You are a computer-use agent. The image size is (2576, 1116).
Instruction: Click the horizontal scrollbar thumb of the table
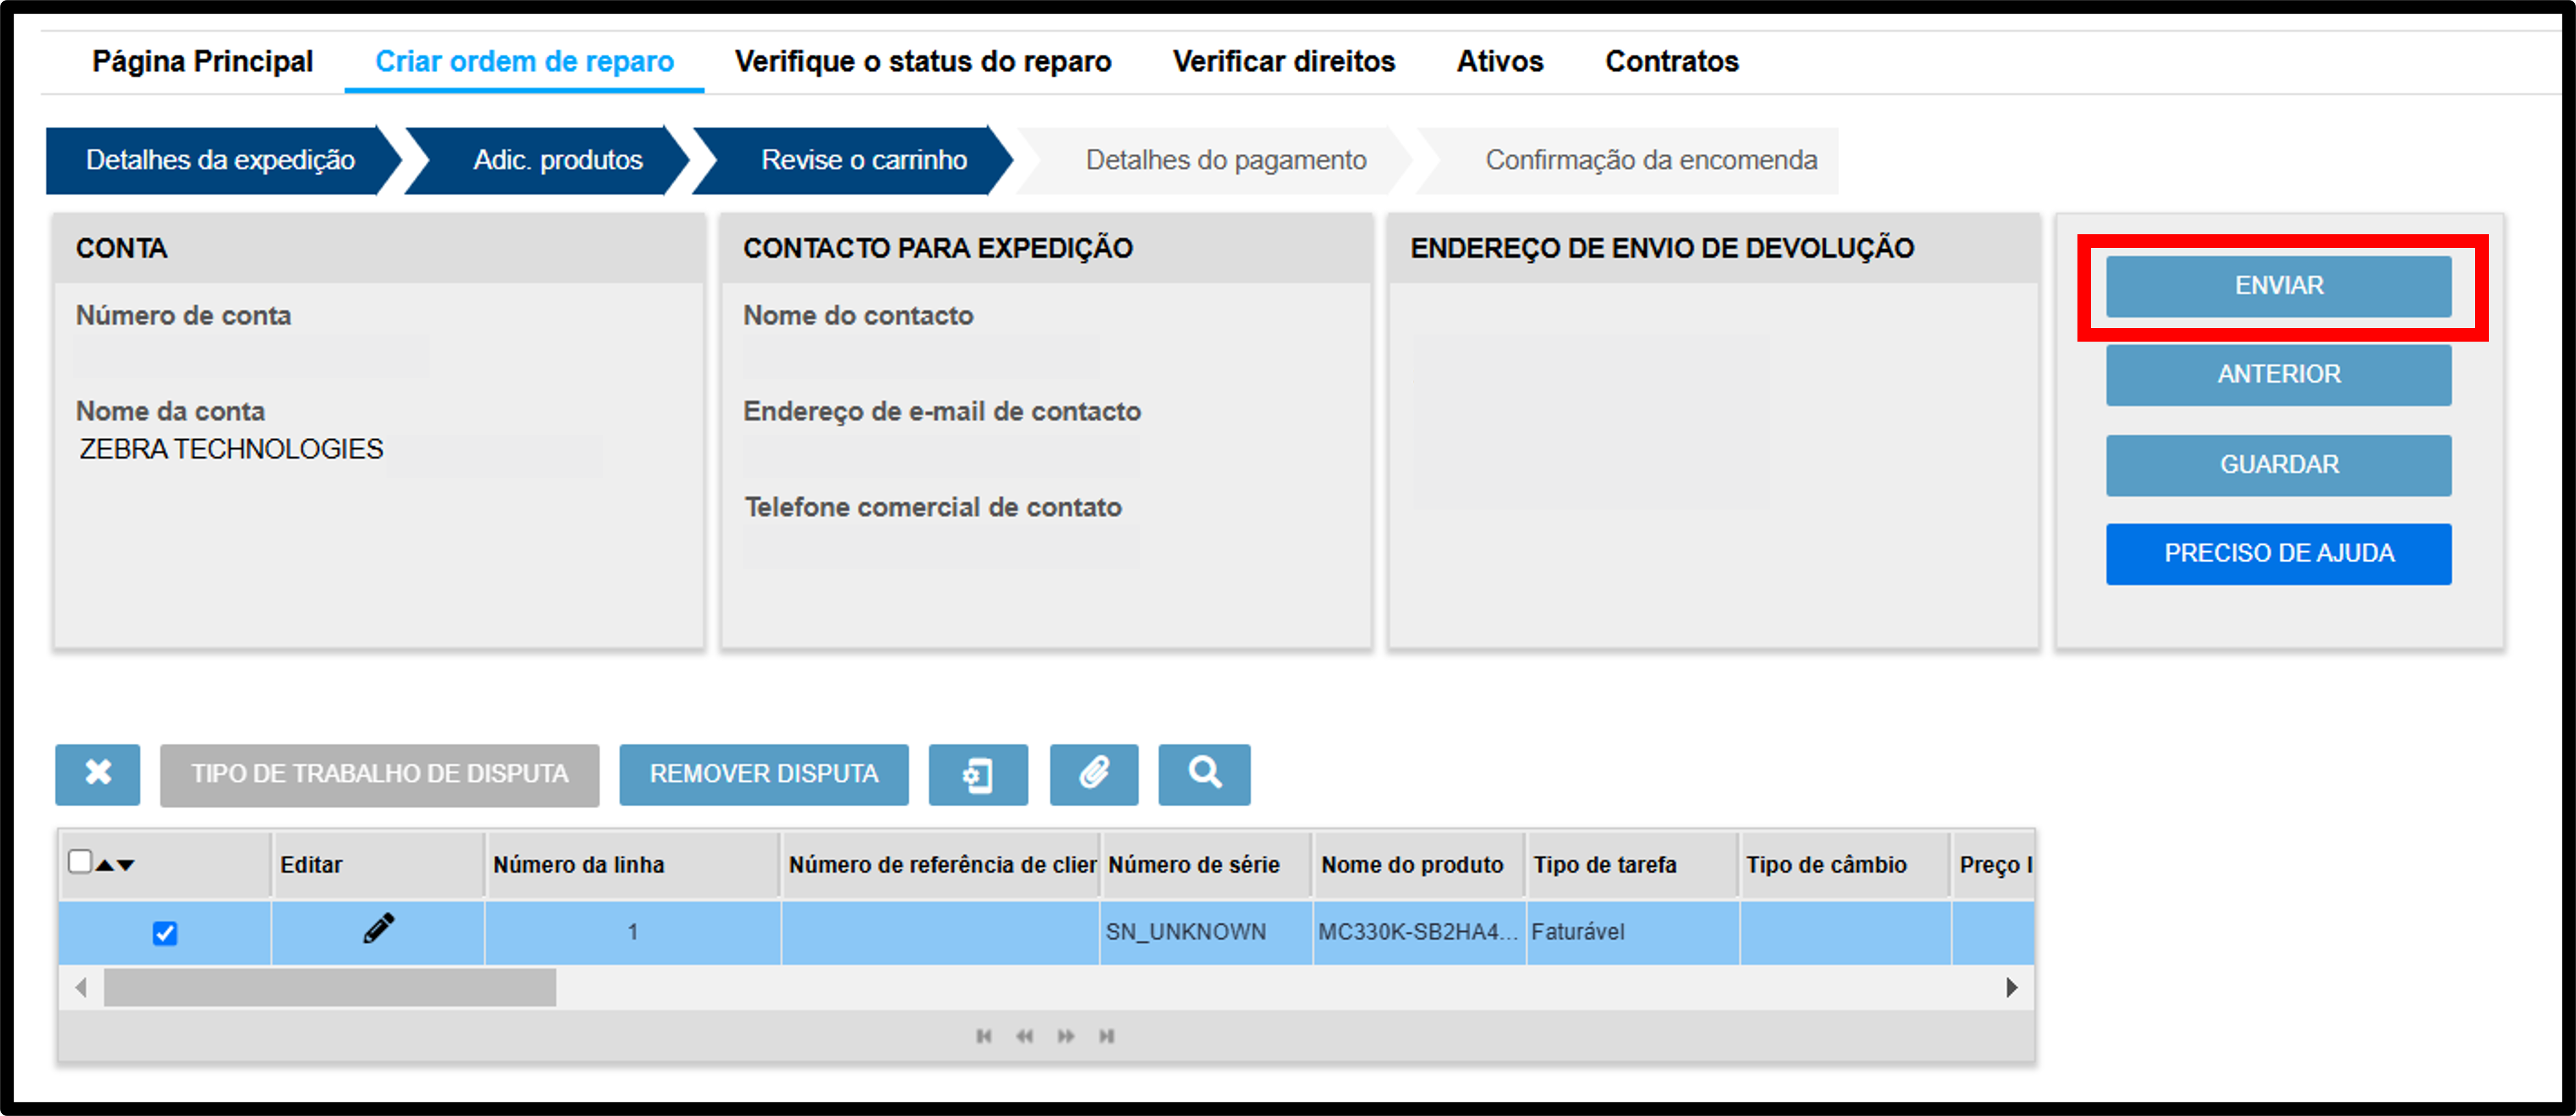click(330, 988)
